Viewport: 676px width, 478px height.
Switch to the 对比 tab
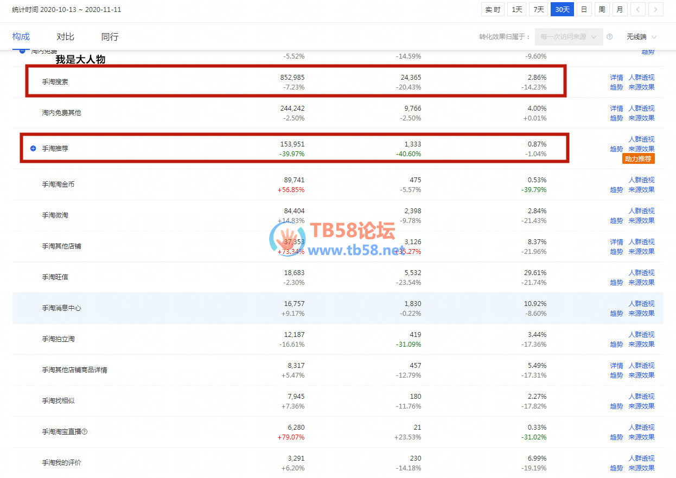[65, 37]
